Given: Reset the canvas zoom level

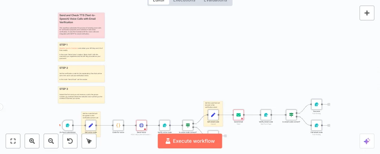Looking at the screenshot, I should click(x=70, y=141).
